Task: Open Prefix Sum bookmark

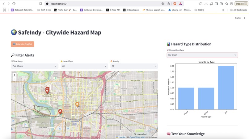Action: coord(65,10)
